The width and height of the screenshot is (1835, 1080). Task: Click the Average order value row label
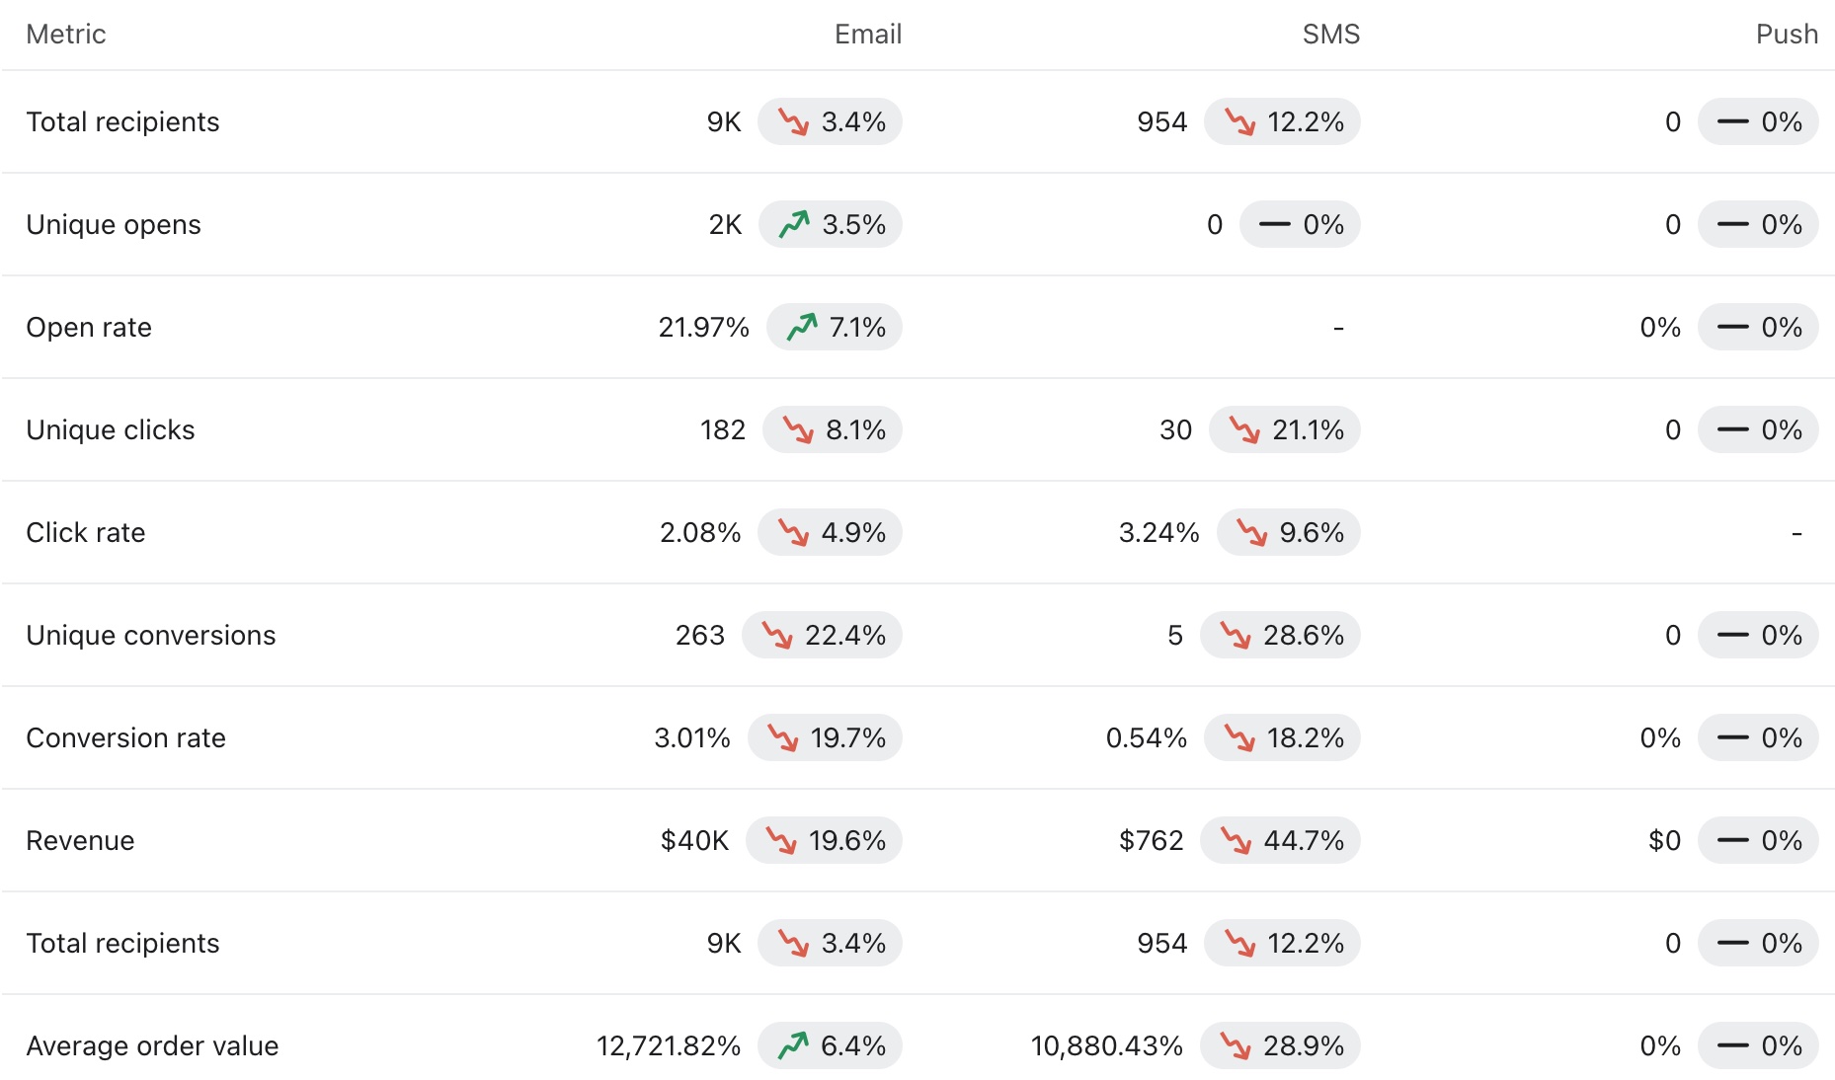pos(152,1046)
